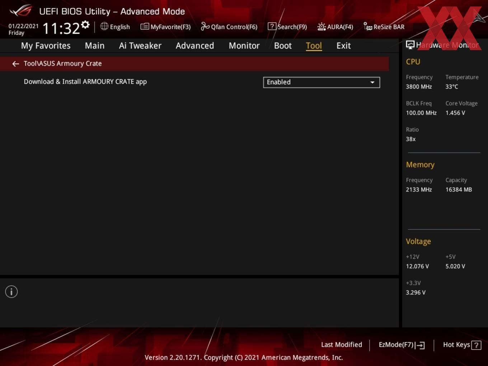Click the Ratio value 38x
Screen dimensions: 488x366
coord(411,139)
